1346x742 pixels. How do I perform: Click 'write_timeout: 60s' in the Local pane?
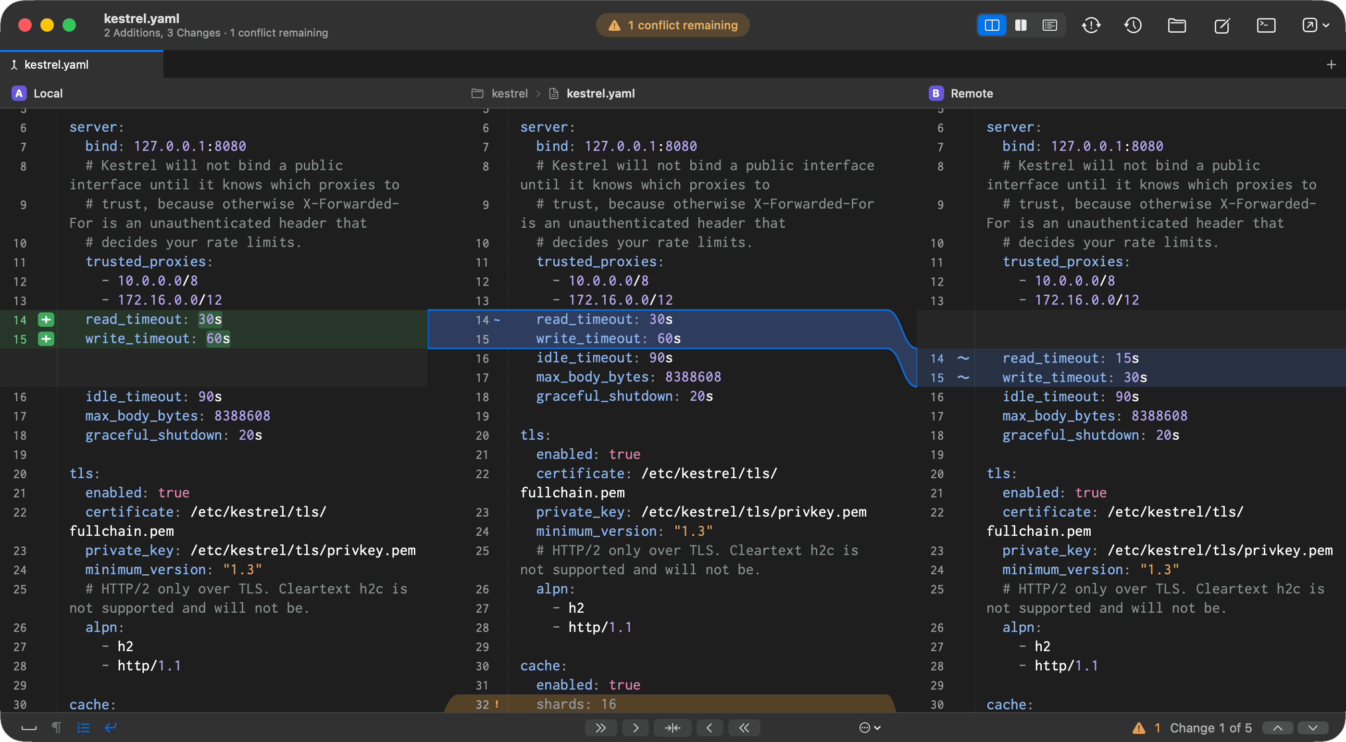(x=158, y=339)
